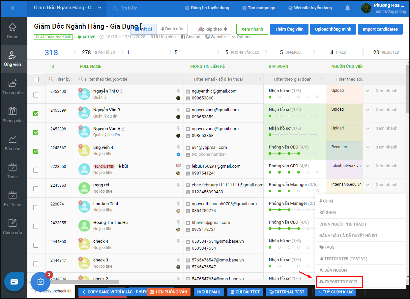The image size is (410, 299).
Task: Click the search magnifier in top bar
Action: [115, 8]
